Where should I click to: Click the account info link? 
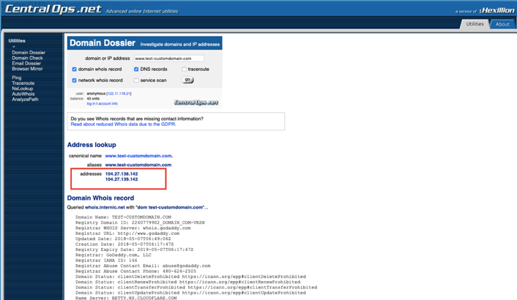coord(108,103)
